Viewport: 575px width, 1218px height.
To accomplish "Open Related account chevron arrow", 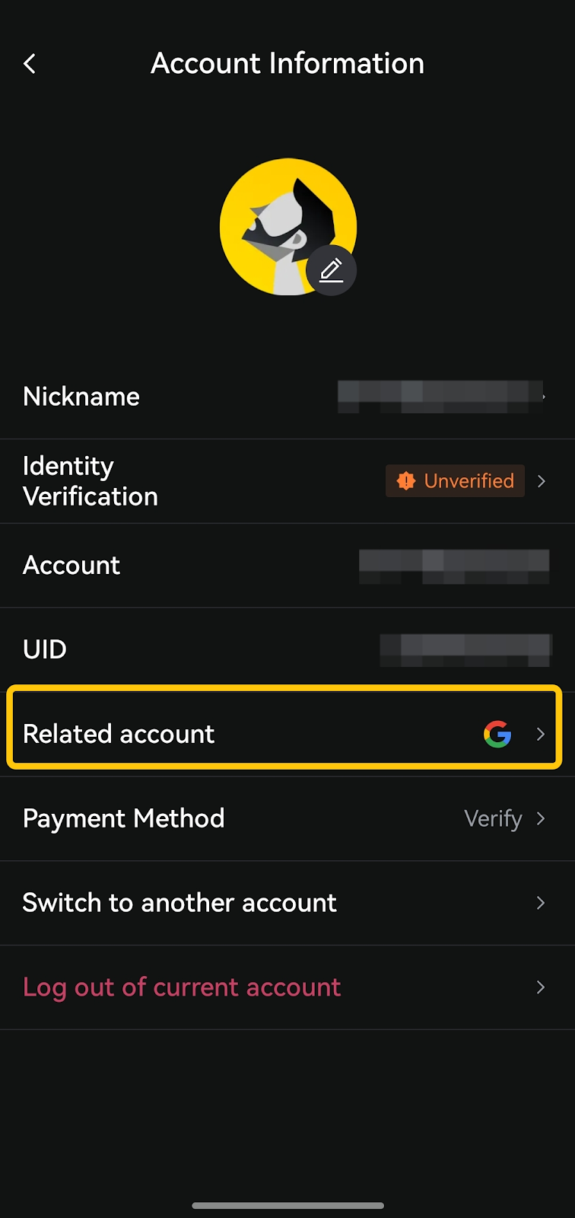I will point(541,734).
